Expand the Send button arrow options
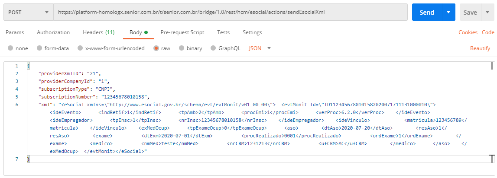Screen dimensions: 497x178 point(448,13)
